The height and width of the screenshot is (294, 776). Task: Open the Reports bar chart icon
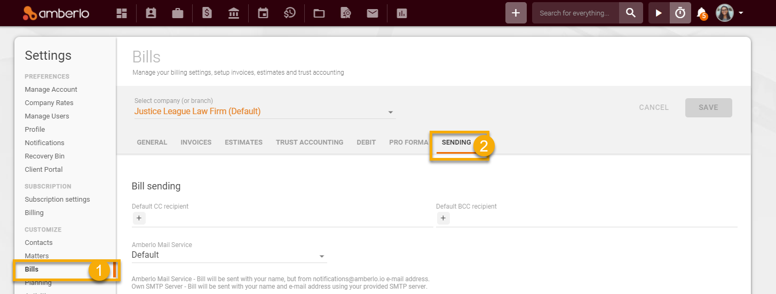pyautogui.click(x=402, y=13)
